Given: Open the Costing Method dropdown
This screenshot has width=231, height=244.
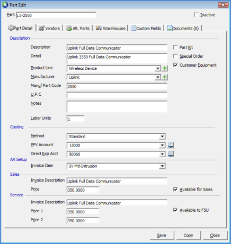Looking at the screenshot, I should pos(162,137).
